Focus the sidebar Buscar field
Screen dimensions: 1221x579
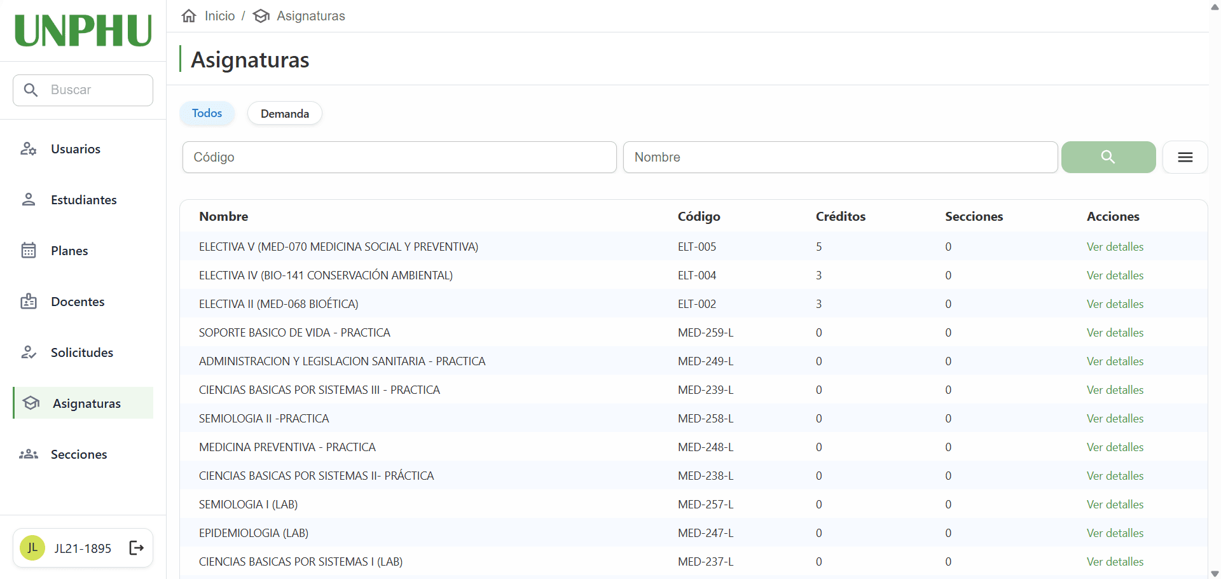[x=83, y=90]
